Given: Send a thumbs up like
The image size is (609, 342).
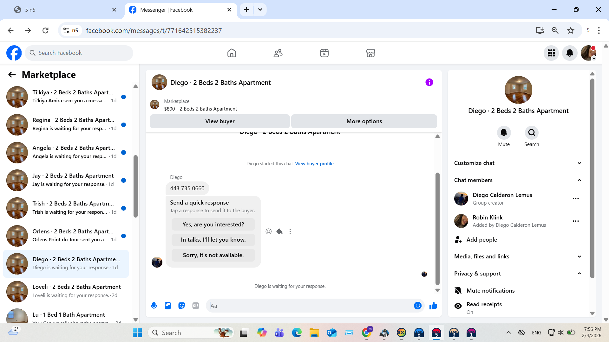Looking at the screenshot, I should point(433,306).
